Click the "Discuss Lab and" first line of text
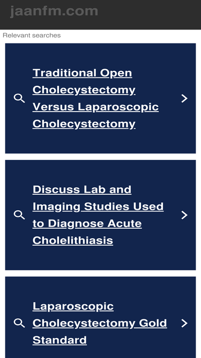Viewport: 201px width, 358px height. (82, 189)
